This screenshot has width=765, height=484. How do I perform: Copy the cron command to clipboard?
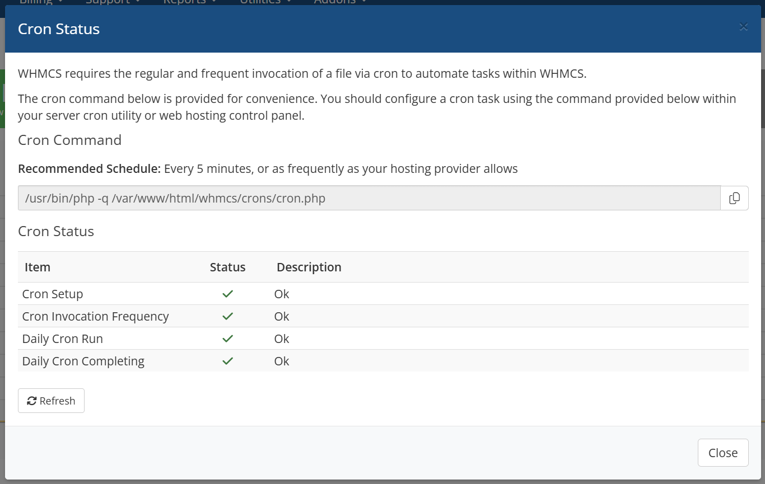(x=734, y=198)
